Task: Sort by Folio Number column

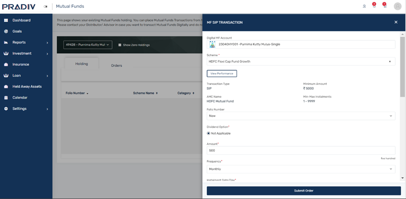Action: (77, 93)
